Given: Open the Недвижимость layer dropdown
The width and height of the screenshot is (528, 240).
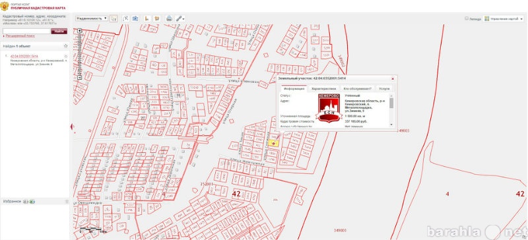Looking at the screenshot, I should click(92, 18).
